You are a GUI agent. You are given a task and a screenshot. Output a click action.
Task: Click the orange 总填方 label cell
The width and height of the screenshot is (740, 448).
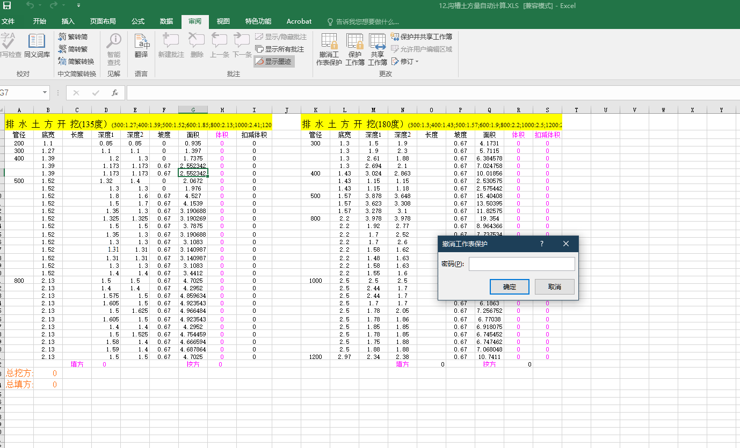pyautogui.click(x=19, y=384)
